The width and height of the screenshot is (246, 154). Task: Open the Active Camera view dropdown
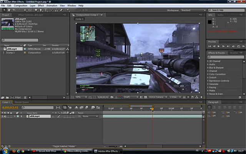[x=158, y=97]
